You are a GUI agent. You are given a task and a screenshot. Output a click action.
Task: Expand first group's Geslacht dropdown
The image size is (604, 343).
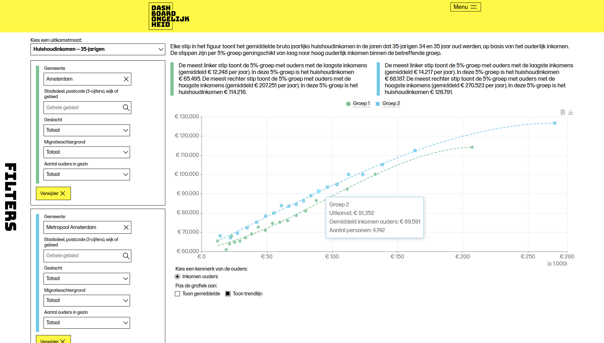click(x=87, y=130)
